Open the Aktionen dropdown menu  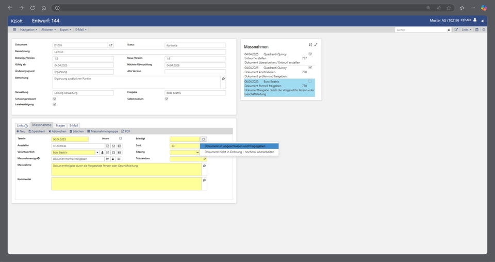click(48, 30)
